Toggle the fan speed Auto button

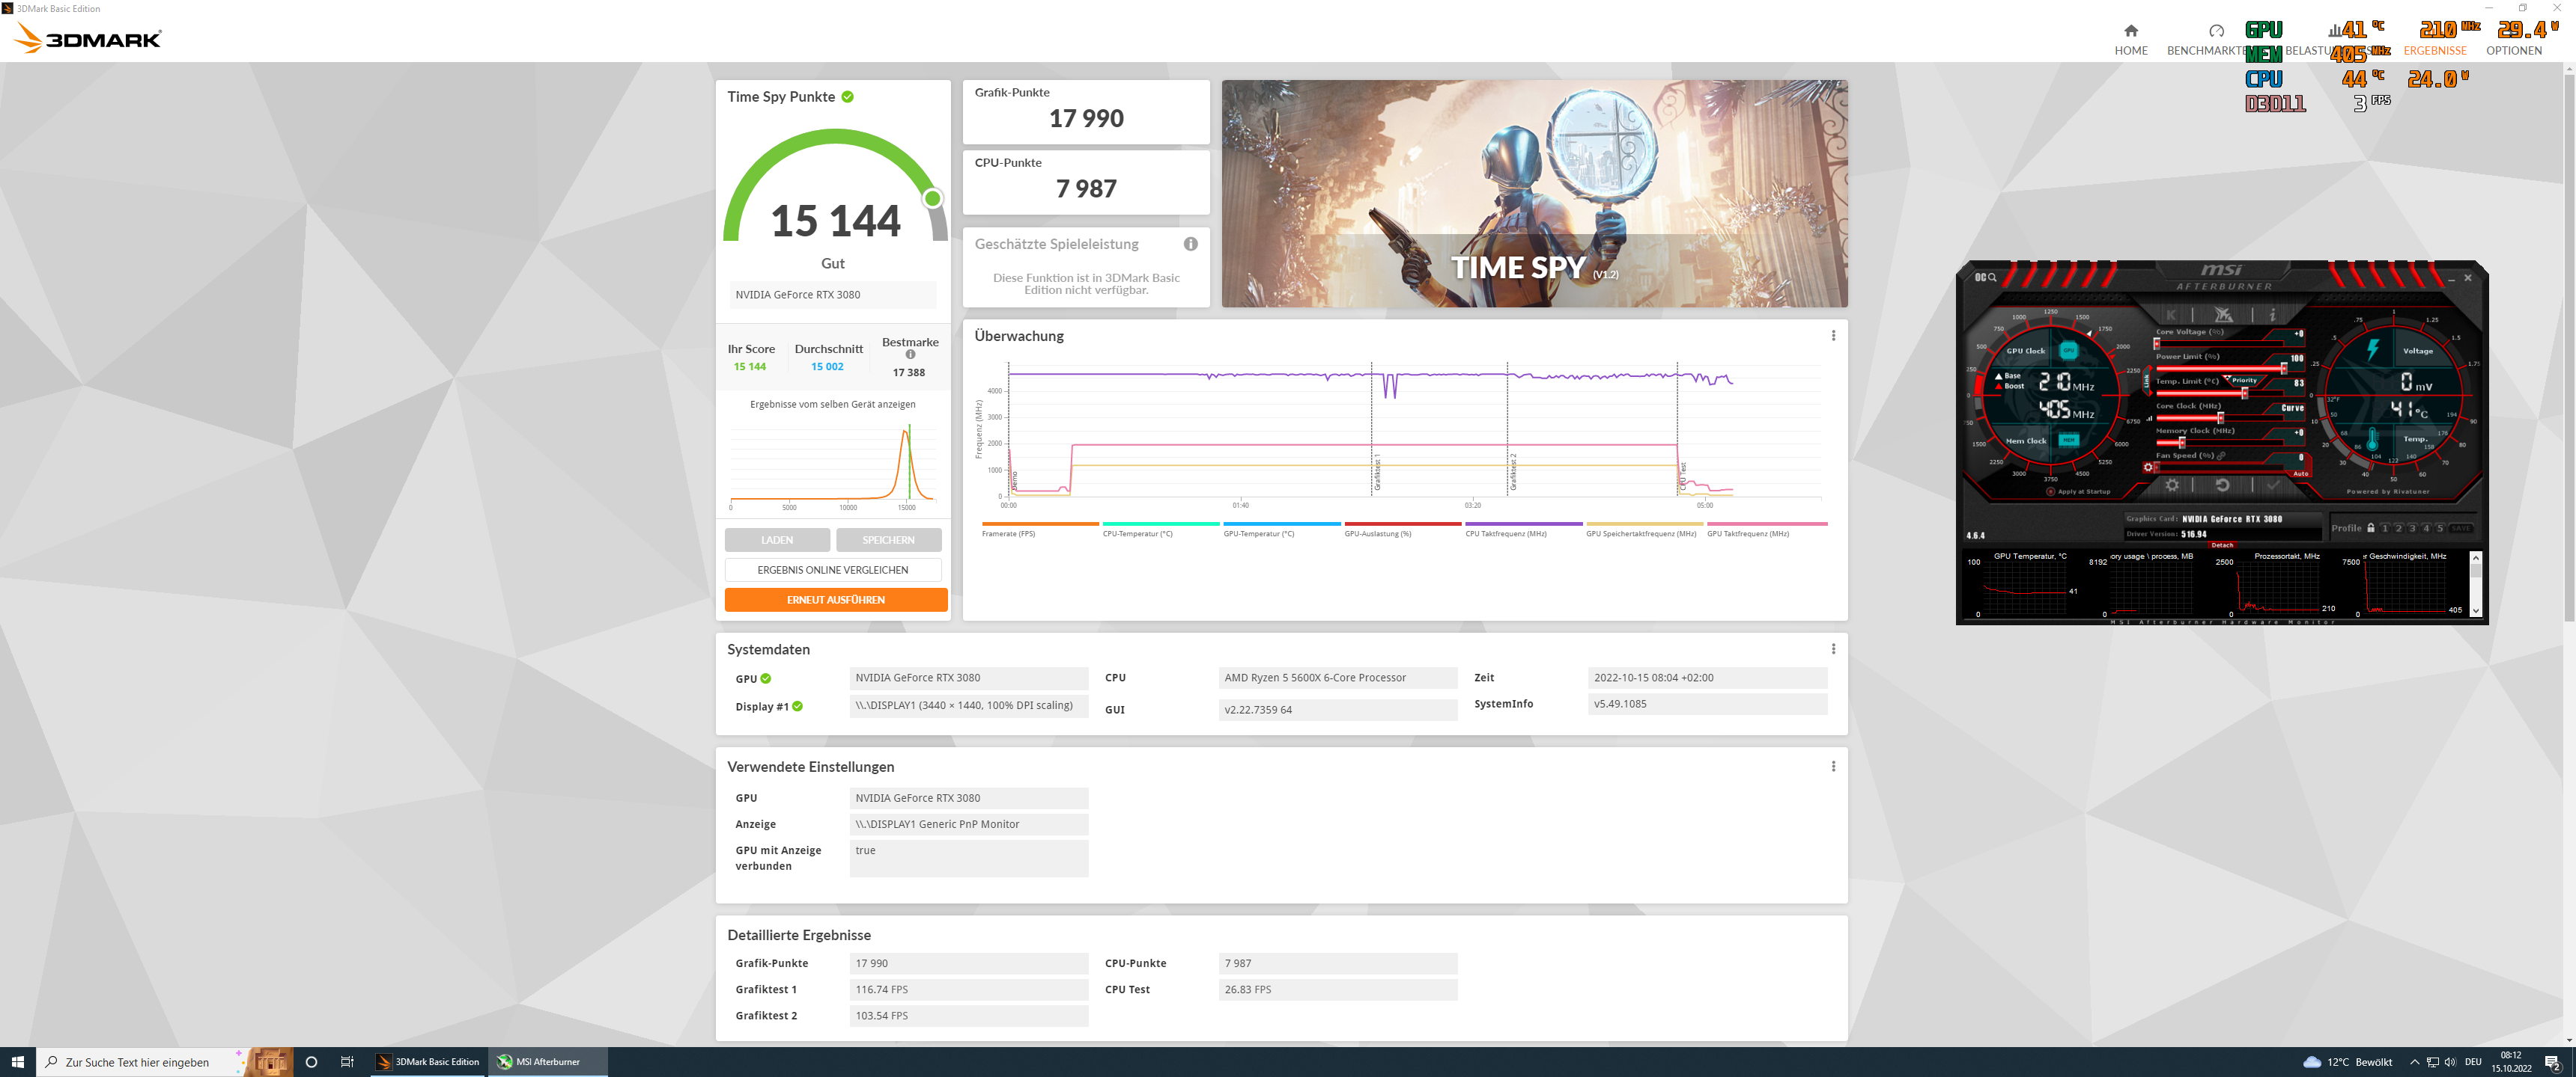pos(2300,473)
